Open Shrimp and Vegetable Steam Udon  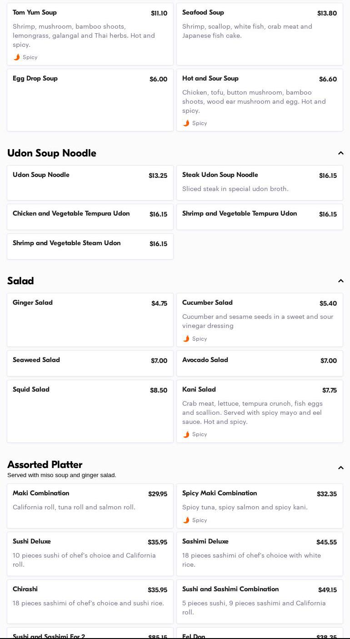(90, 246)
